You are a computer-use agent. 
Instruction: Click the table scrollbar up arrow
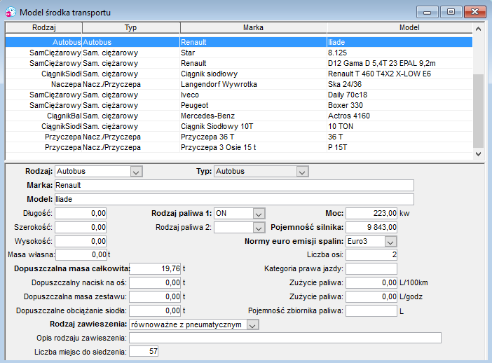pos(478,29)
